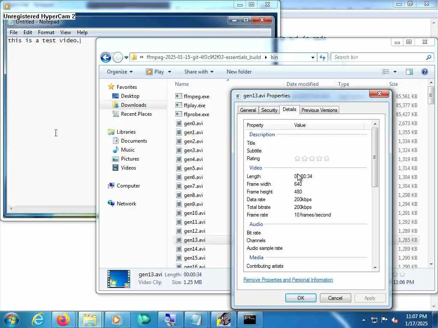The height and width of the screenshot is (328, 438).
Task: Open the dropdown arrow next to Play
Action: pyautogui.click(x=169, y=72)
